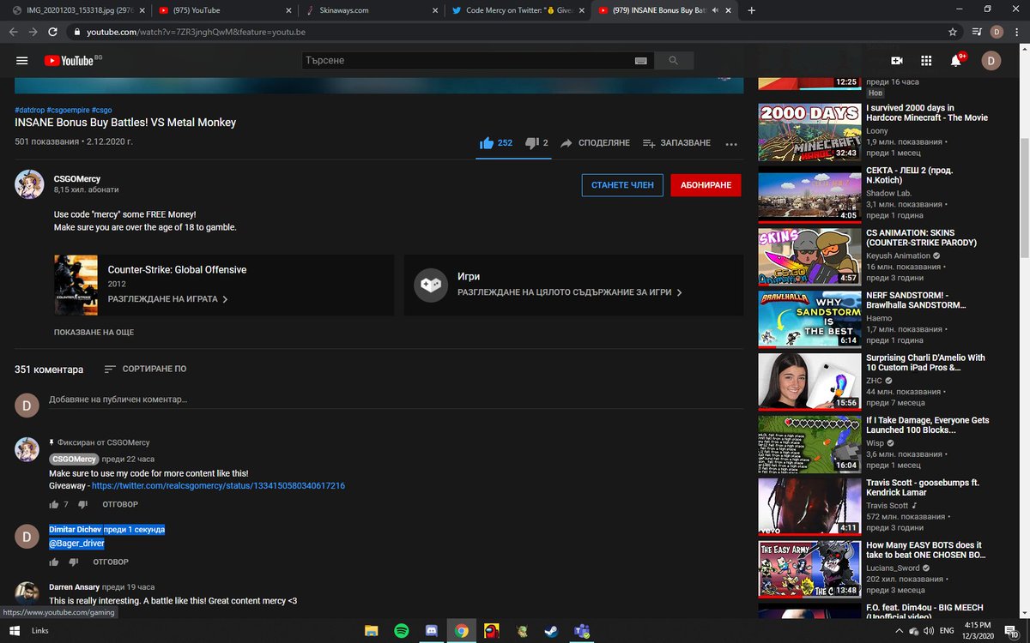The height and width of the screenshot is (643, 1030).
Task: Open the Chrome media control playlist icon
Action: [977, 32]
